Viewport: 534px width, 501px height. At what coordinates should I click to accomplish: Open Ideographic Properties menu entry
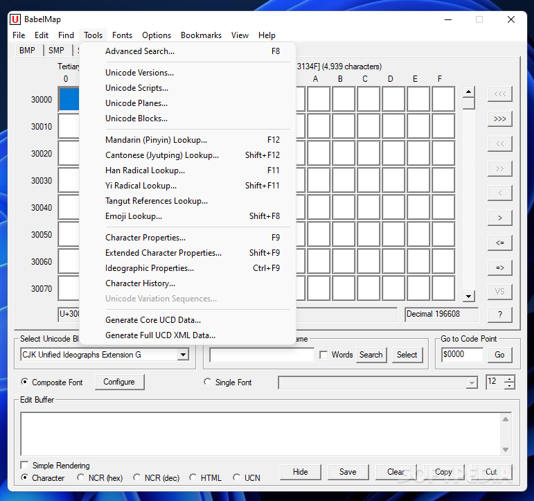(x=187, y=268)
